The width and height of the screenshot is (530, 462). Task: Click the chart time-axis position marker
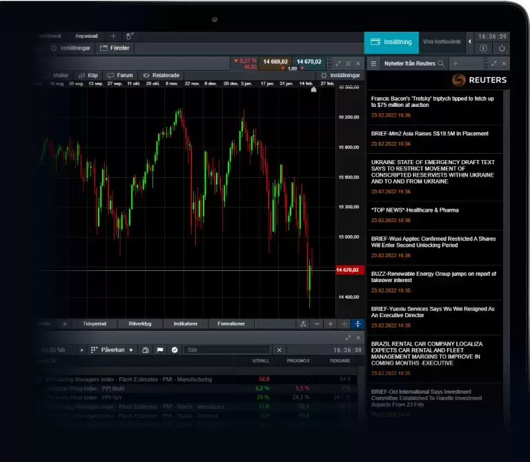(314, 90)
